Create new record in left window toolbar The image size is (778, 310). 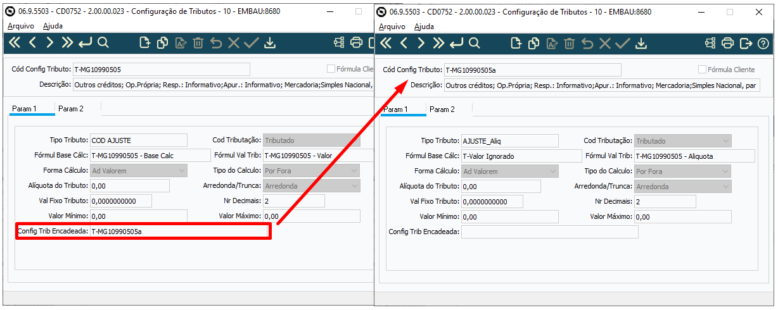tap(144, 43)
